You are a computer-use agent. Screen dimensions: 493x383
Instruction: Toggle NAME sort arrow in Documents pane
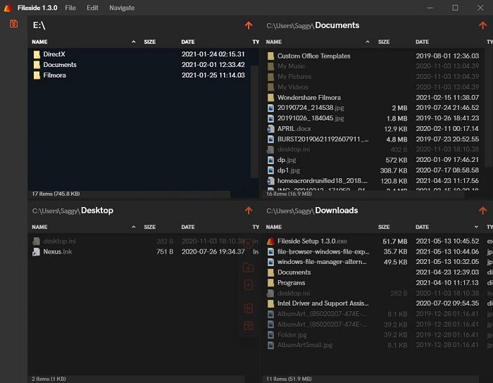[368, 42]
